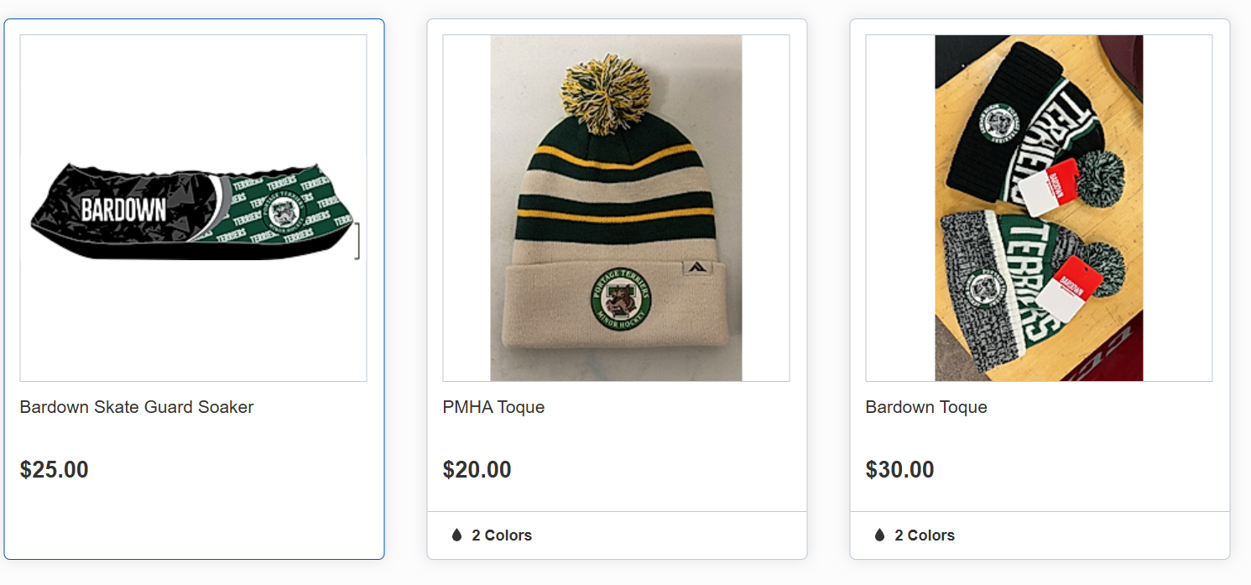1251x585 pixels.
Task: Open the Bardown Skate Guard Soaker product image
Action: (193, 208)
